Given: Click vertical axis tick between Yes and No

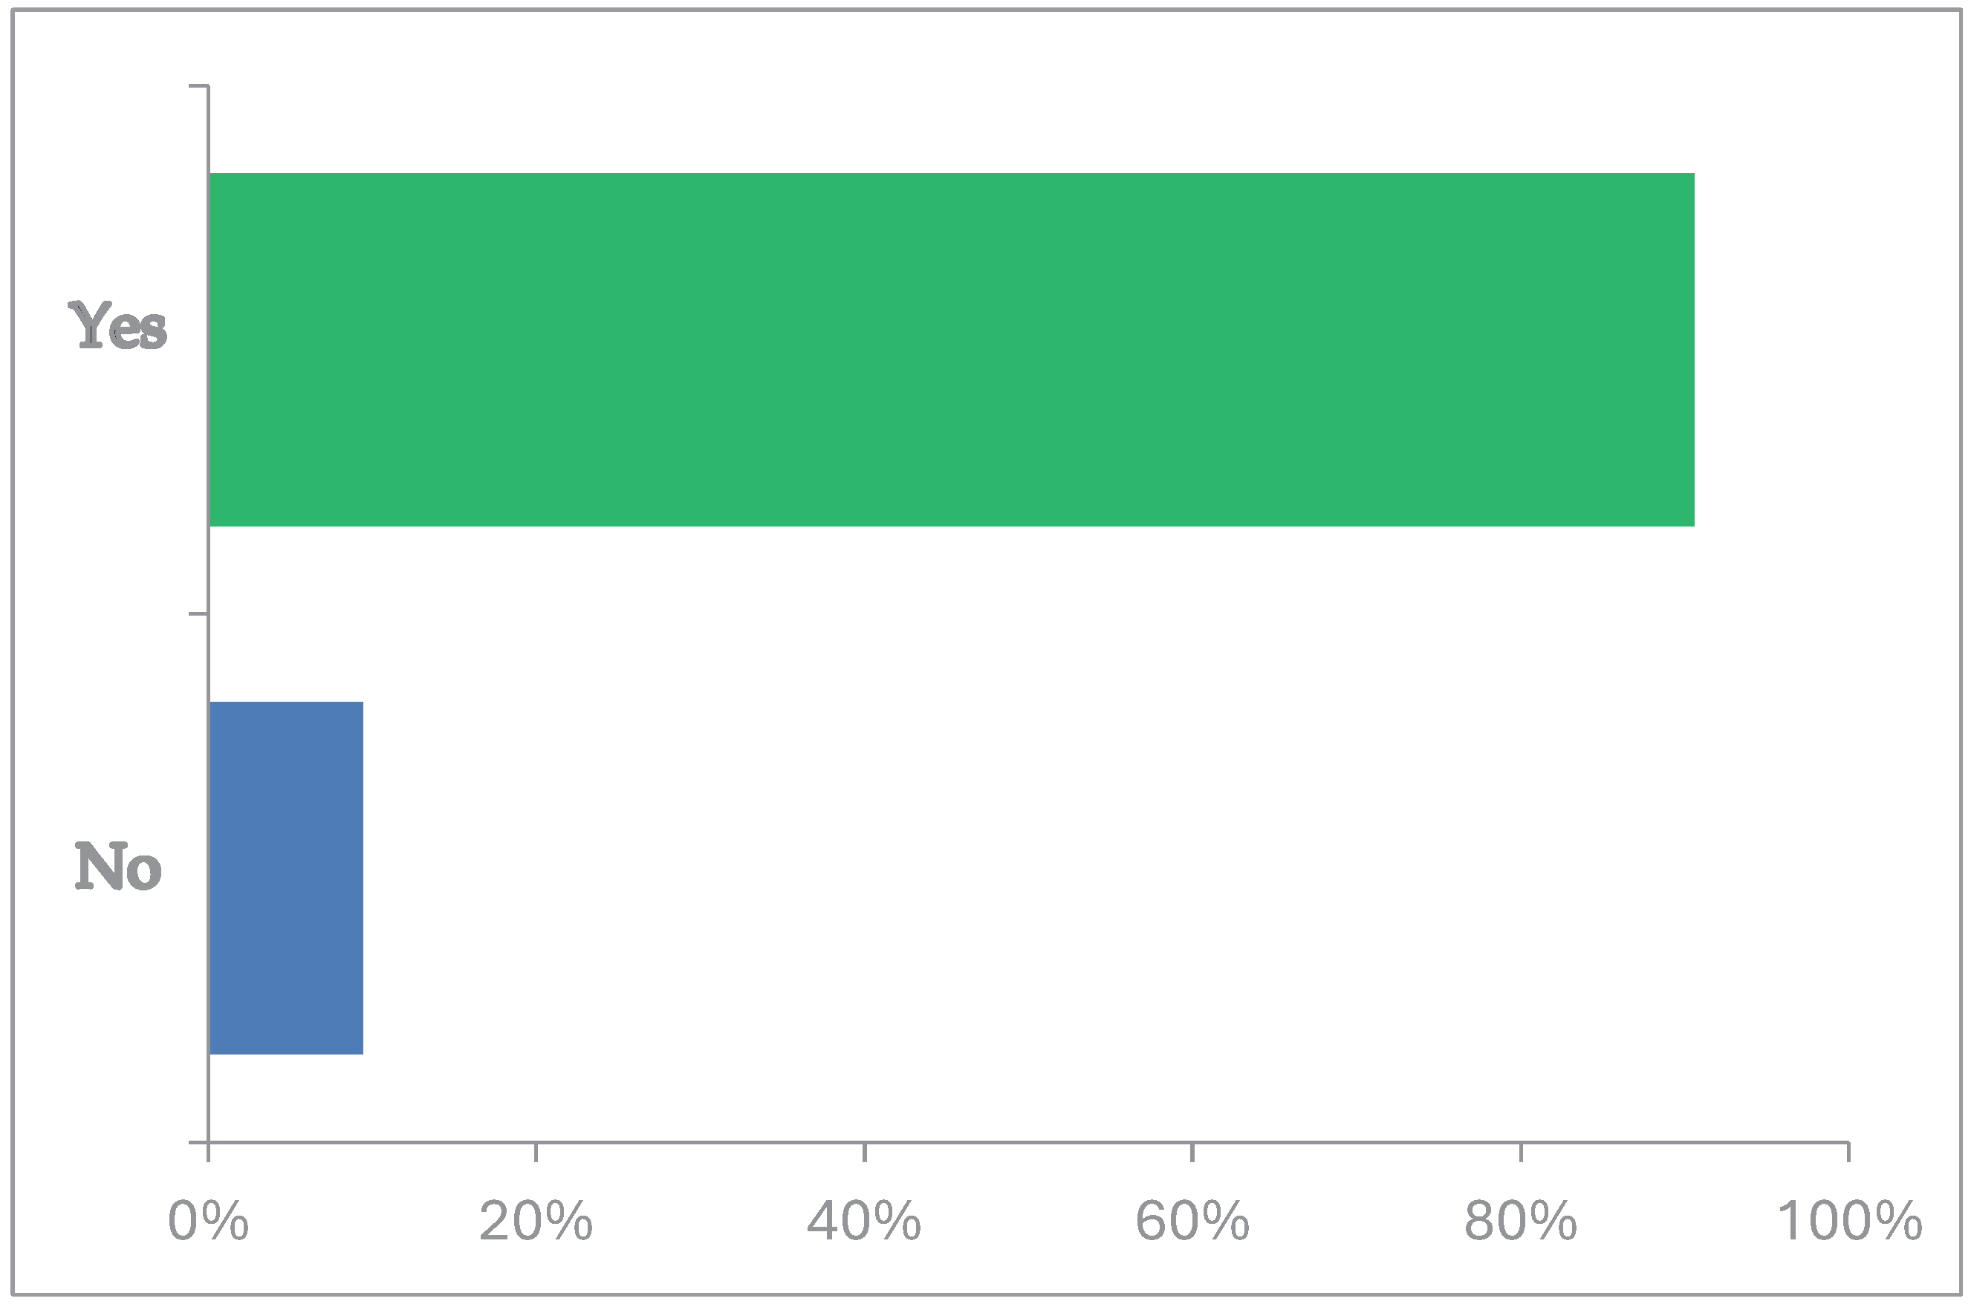Looking at the screenshot, I should (x=198, y=614).
